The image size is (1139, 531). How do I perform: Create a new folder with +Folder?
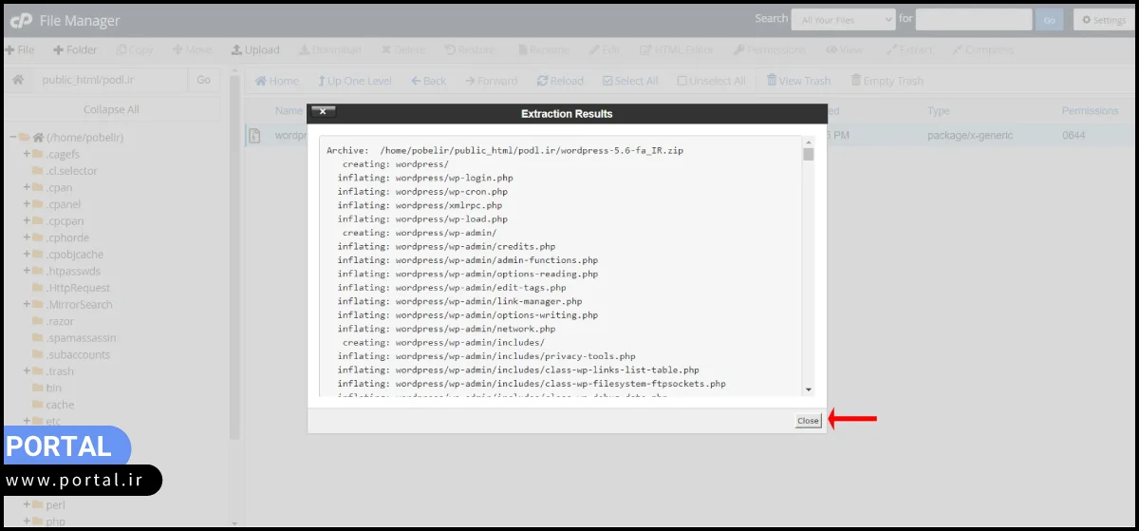(x=75, y=49)
